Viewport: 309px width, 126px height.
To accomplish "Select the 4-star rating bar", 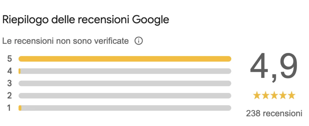I will (125, 71).
